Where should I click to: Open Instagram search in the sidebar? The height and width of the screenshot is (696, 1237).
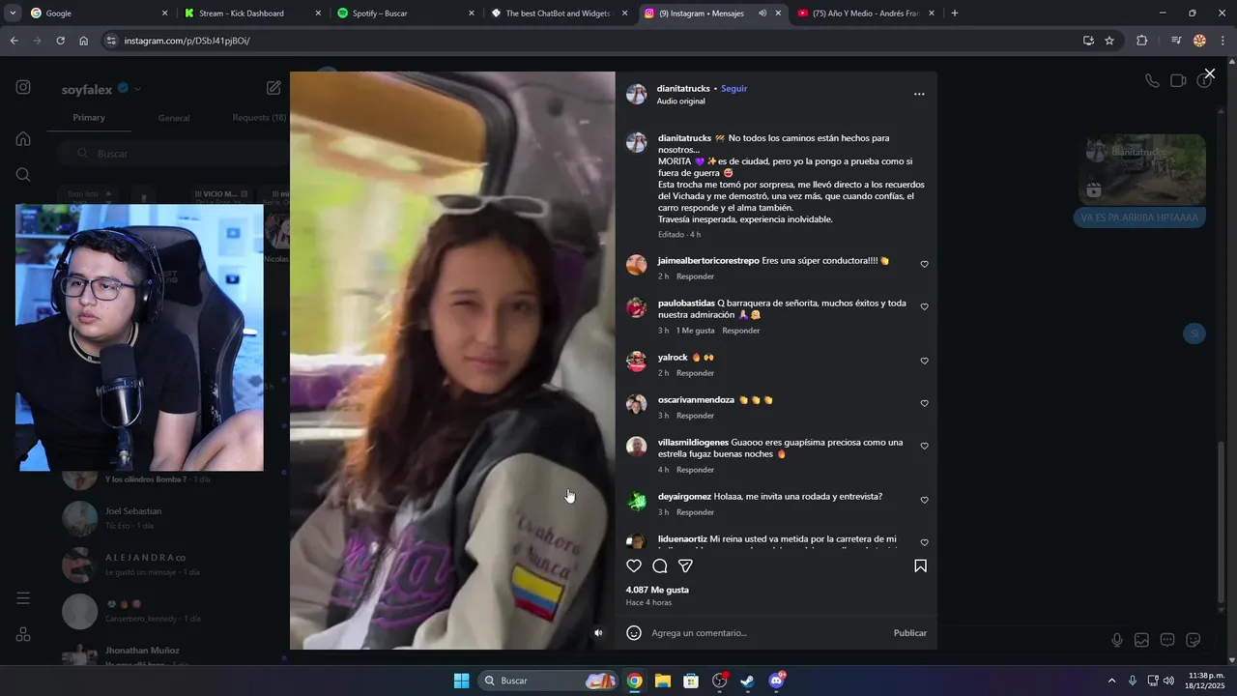[x=23, y=175]
